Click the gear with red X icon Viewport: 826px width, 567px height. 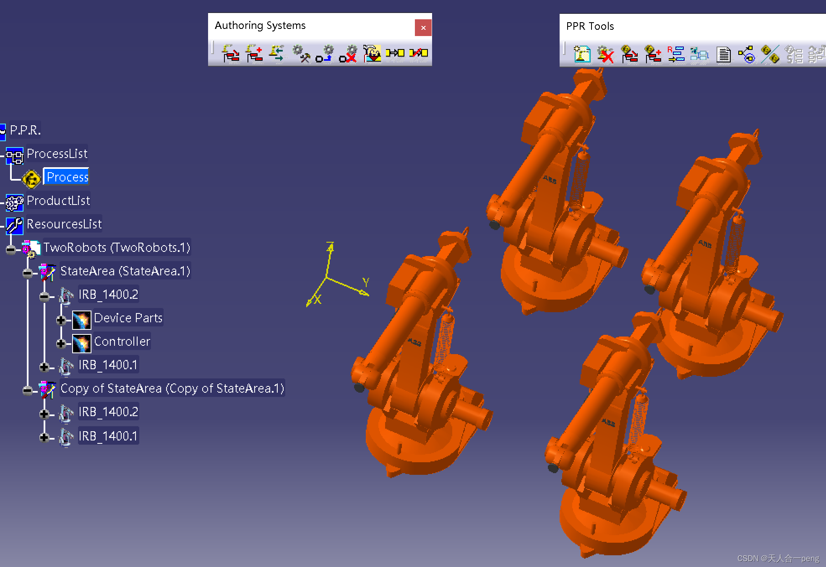tap(348, 53)
